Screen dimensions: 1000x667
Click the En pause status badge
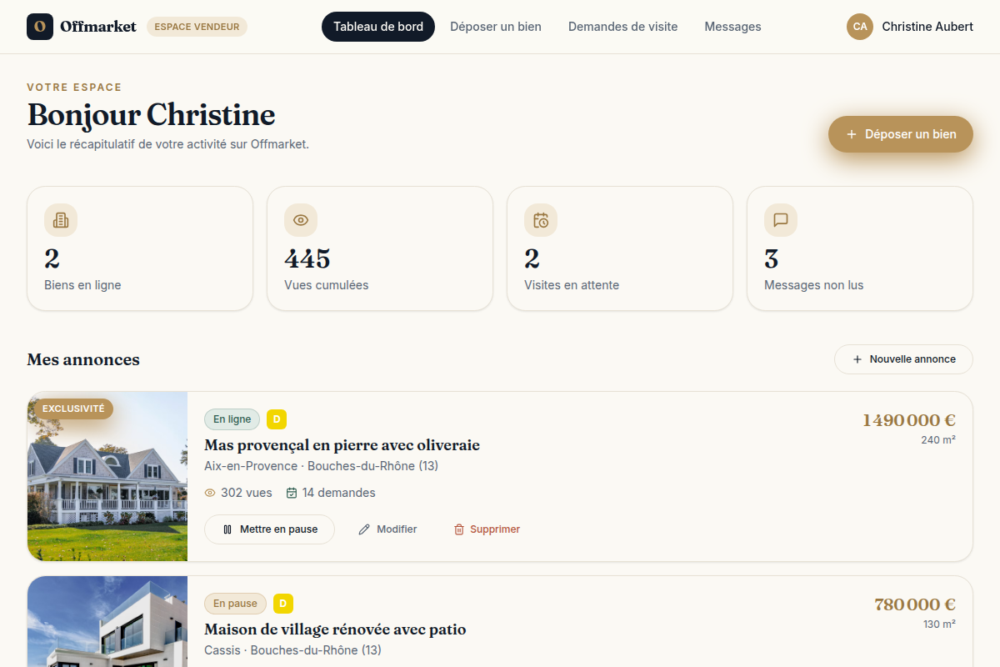point(236,604)
